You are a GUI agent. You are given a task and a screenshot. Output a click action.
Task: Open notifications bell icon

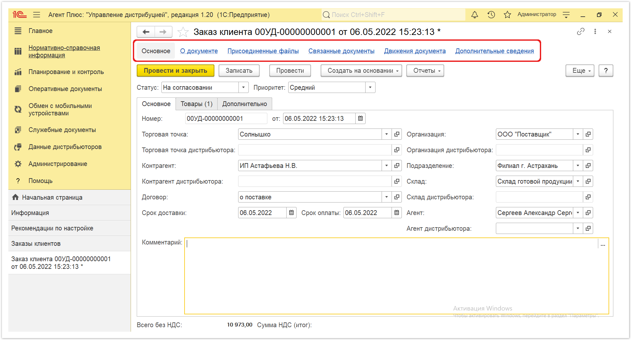click(x=474, y=15)
